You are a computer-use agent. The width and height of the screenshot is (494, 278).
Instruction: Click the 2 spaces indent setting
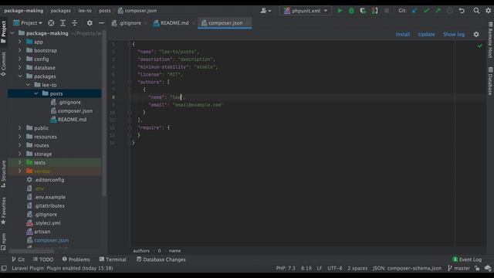(357, 268)
